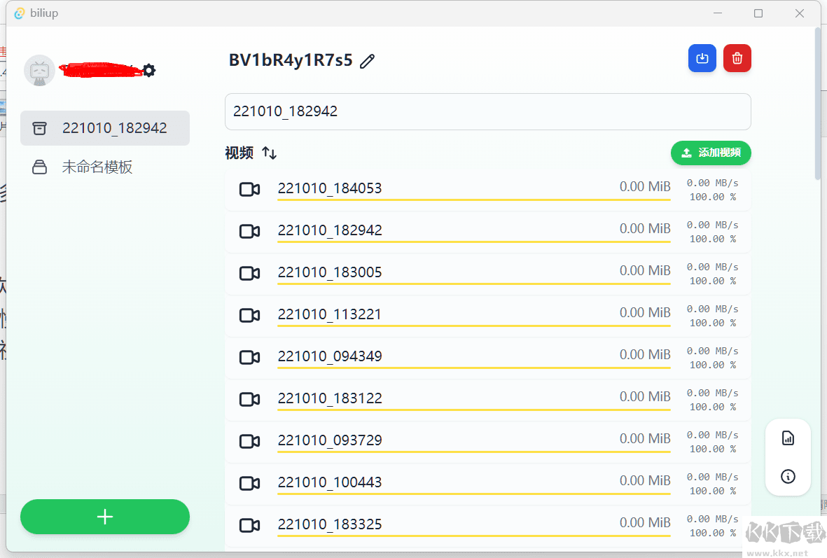Click camera icon of video 221010_094349
Image resolution: width=827 pixels, height=558 pixels.
249,357
